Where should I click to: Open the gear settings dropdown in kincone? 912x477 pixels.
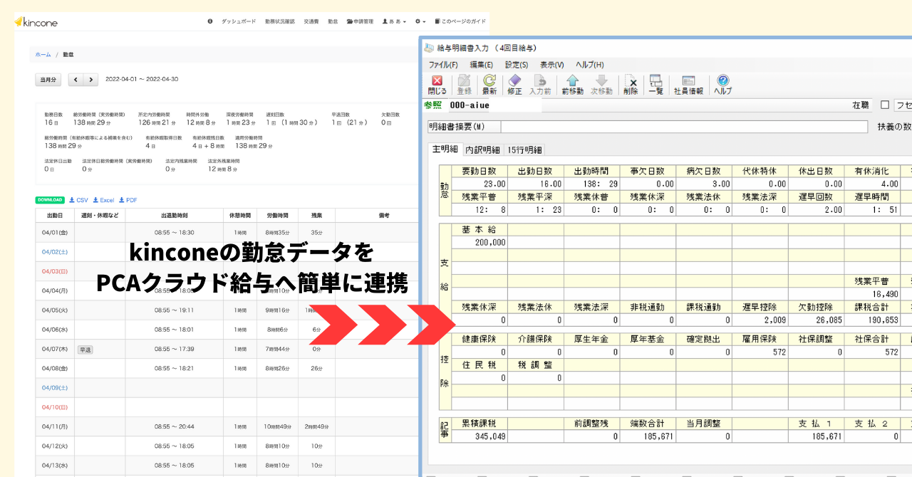click(420, 22)
